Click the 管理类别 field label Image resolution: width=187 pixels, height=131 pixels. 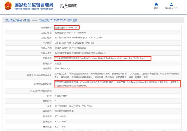pos(47,63)
